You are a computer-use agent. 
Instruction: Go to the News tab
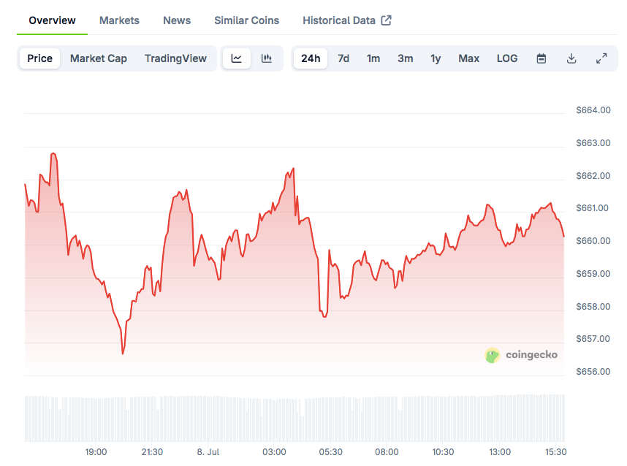click(177, 20)
